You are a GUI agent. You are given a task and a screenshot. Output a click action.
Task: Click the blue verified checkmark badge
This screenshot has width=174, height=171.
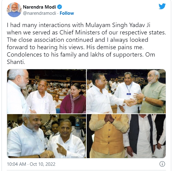[x=60, y=7]
